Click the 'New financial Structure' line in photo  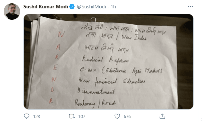(112, 81)
